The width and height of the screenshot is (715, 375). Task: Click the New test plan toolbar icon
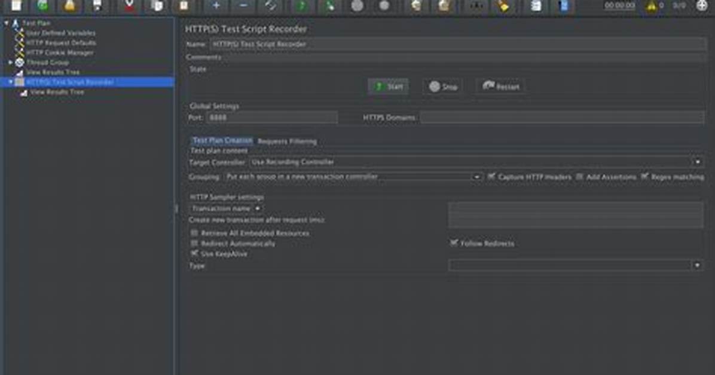(16, 5)
